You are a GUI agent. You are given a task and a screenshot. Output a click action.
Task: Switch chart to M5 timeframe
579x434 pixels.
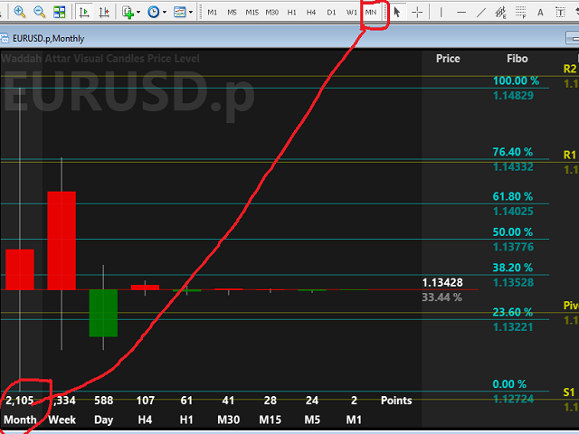click(232, 12)
